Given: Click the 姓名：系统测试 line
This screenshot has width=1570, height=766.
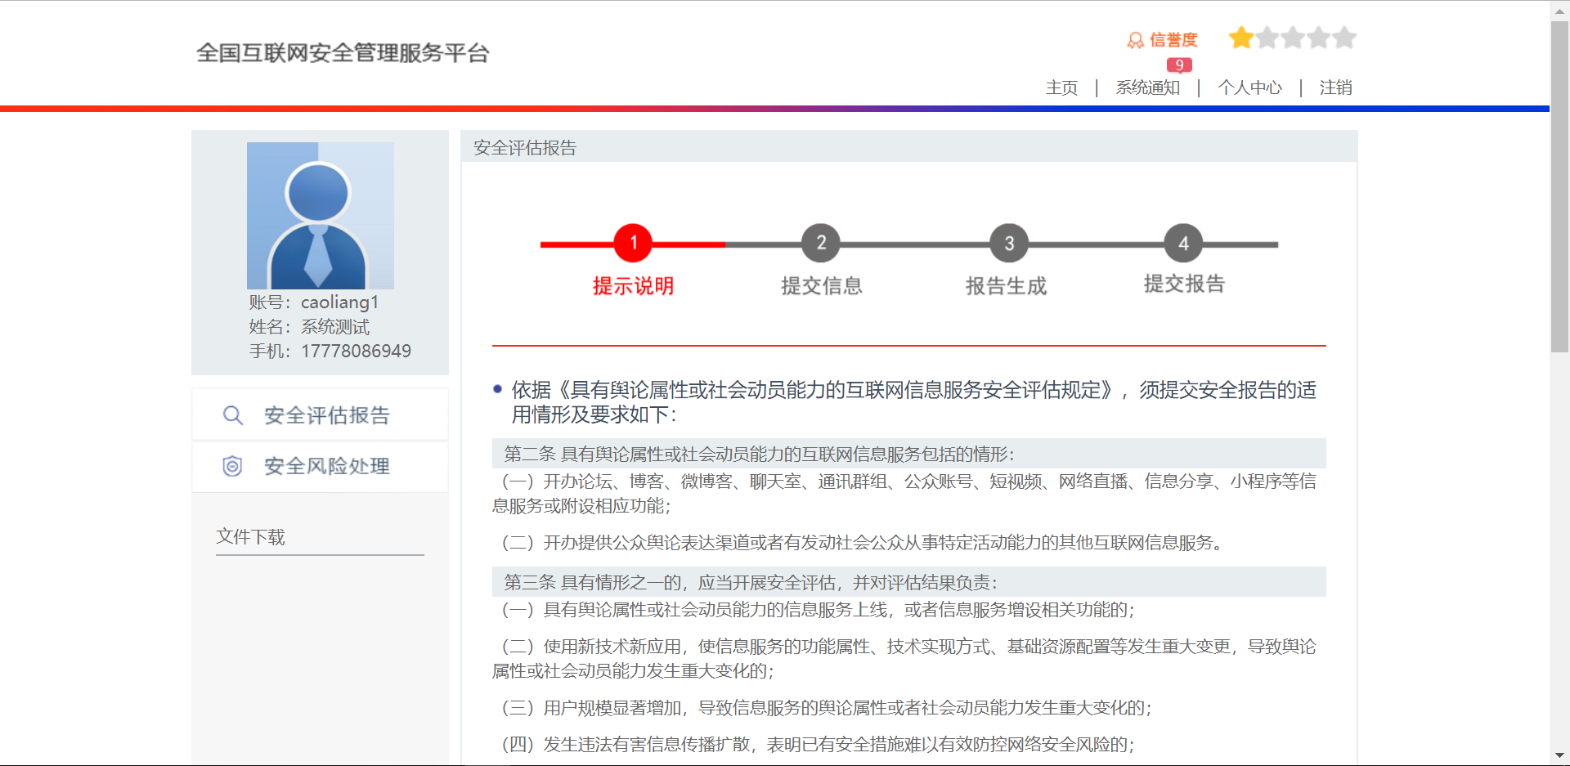Looking at the screenshot, I should [309, 327].
